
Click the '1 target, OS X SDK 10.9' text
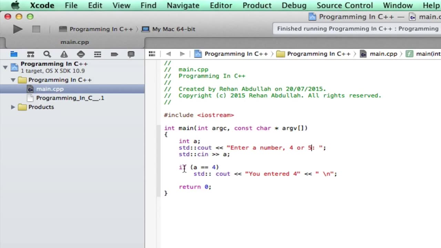coord(53,71)
